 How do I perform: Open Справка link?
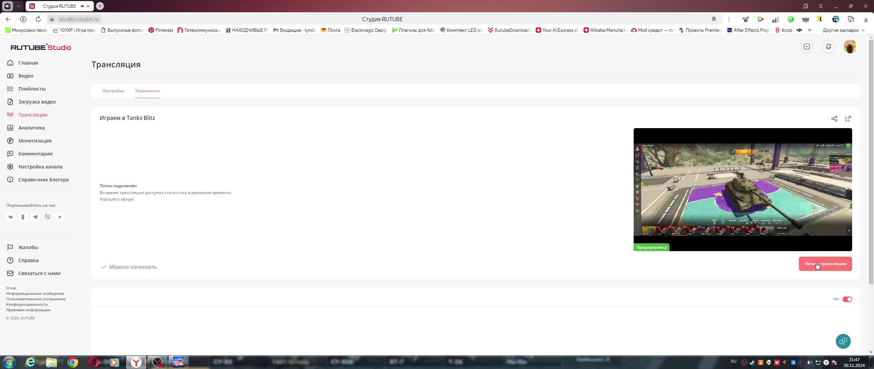(28, 260)
